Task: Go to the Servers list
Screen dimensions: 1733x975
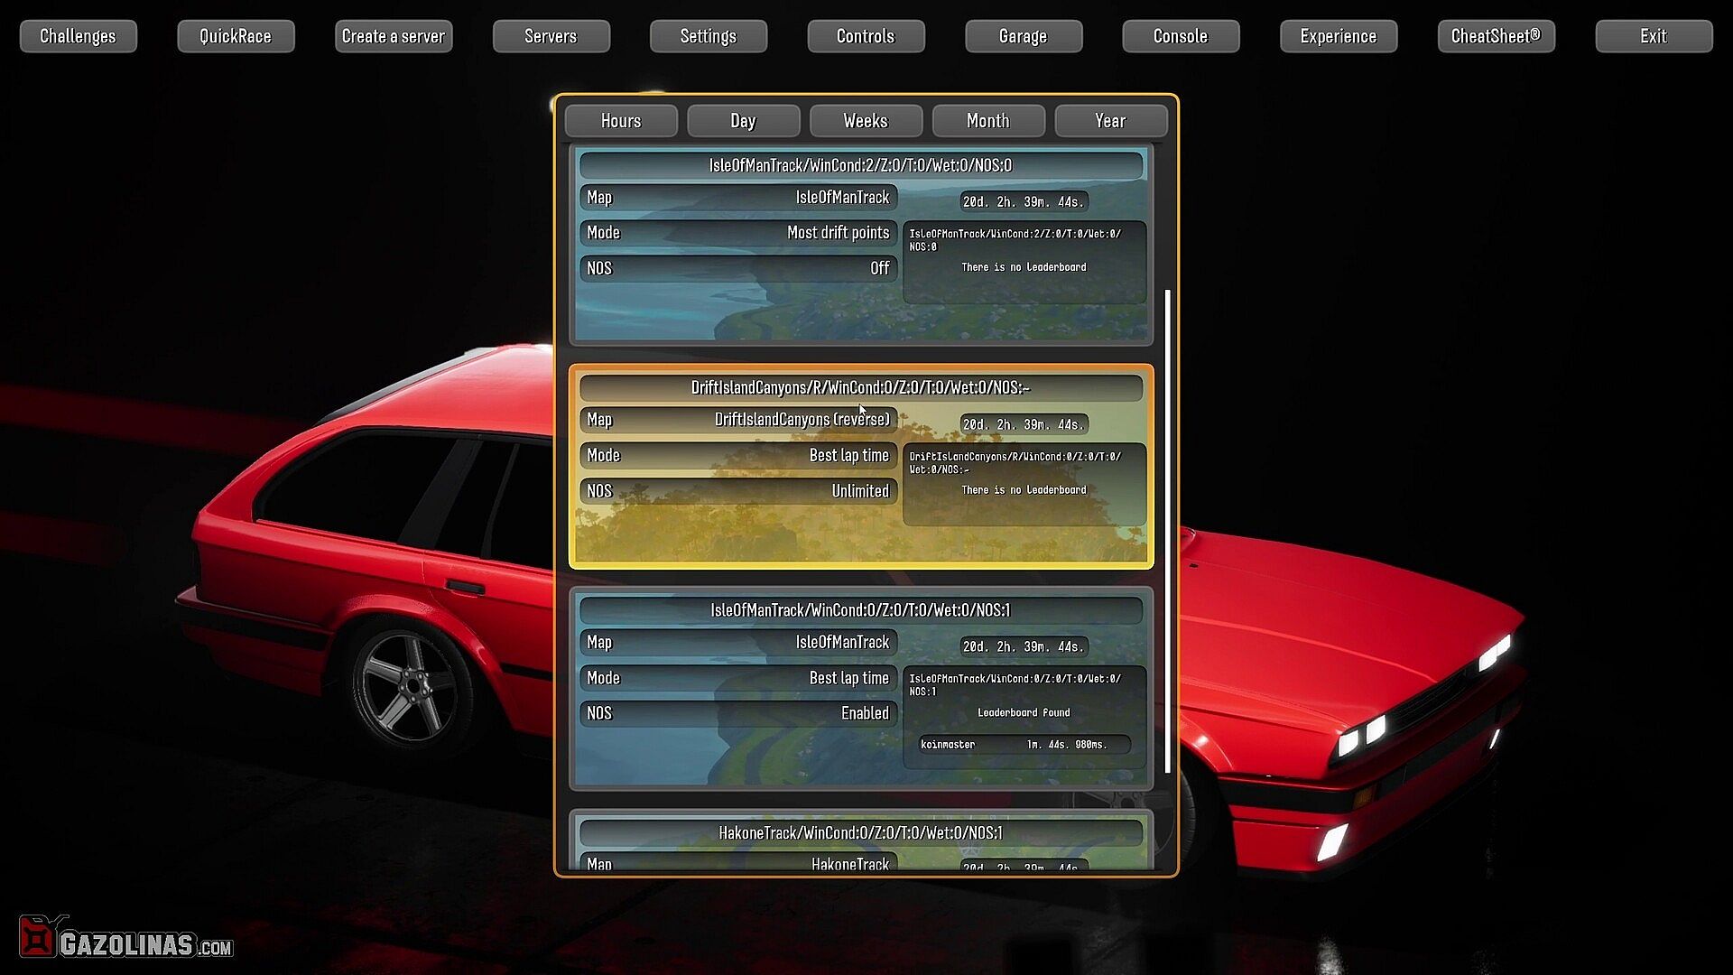Action: (x=551, y=36)
